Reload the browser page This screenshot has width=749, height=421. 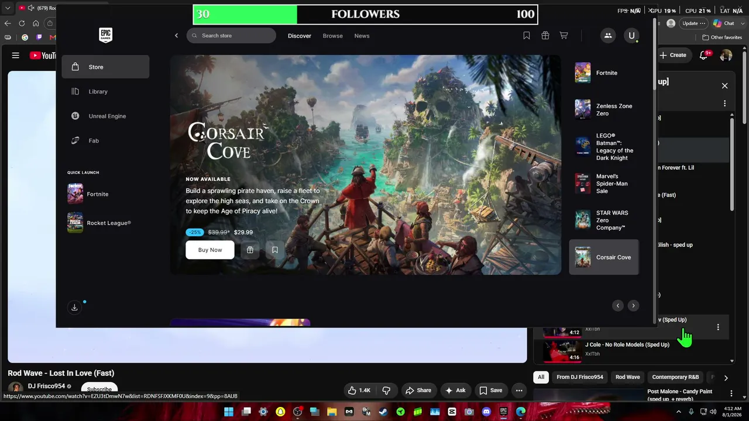(22, 23)
